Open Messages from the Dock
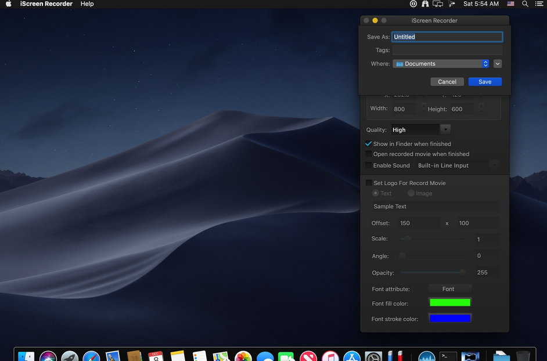This screenshot has width=547, height=361. (x=265, y=356)
